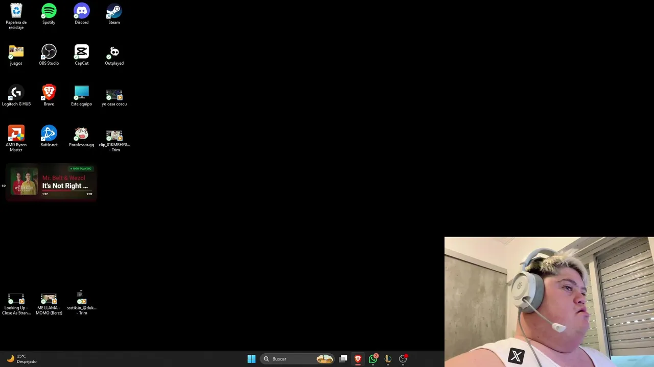Select the Spotify desktop shortcut
Screen dimensions: 654x367
click(x=49, y=14)
